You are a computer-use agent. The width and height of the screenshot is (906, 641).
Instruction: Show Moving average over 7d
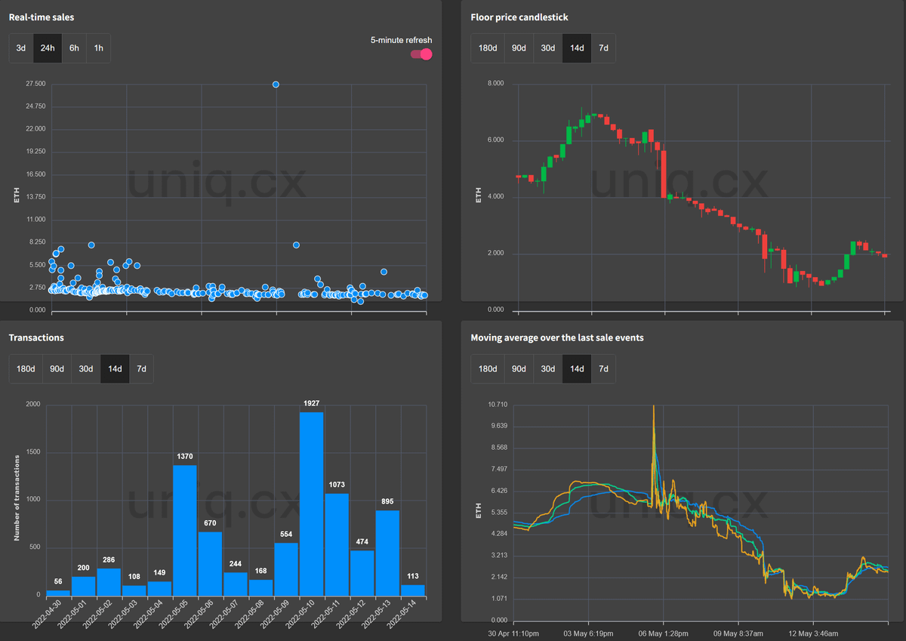603,369
